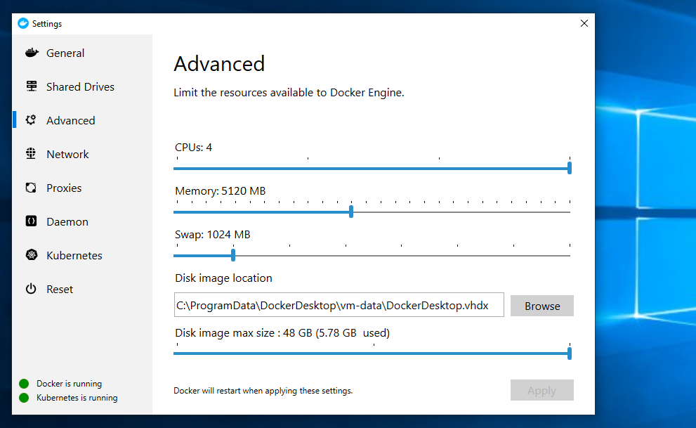
Task: Click the Swap slider handle
Action: tap(233, 255)
